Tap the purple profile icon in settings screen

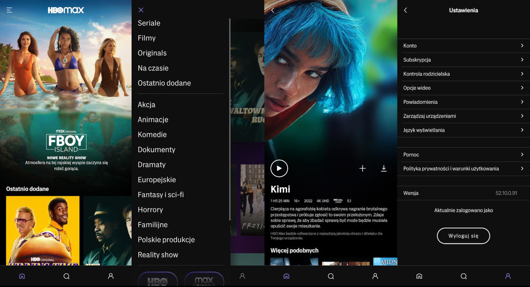pyautogui.click(x=508, y=276)
